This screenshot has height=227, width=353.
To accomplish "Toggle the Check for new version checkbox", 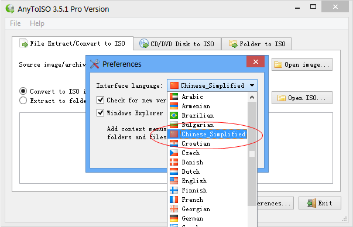I will point(101,99).
